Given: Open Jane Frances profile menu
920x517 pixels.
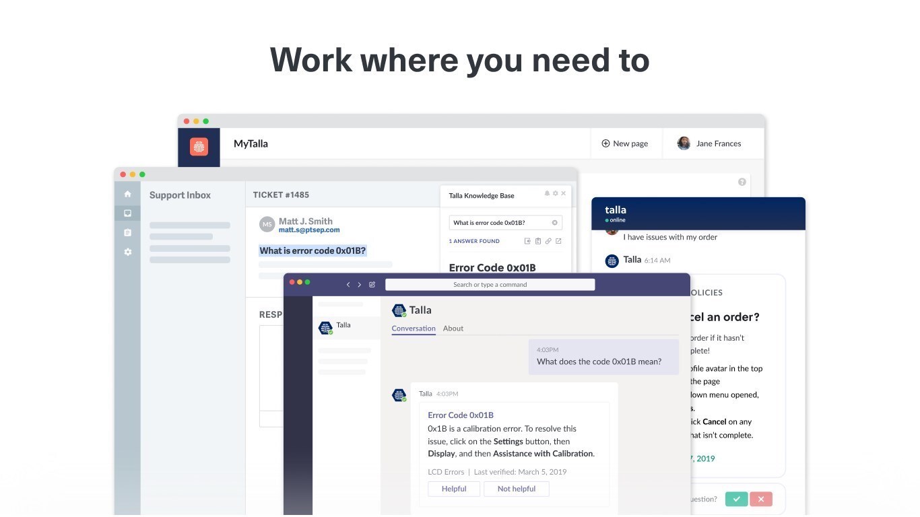Looking at the screenshot, I should pos(709,143).
